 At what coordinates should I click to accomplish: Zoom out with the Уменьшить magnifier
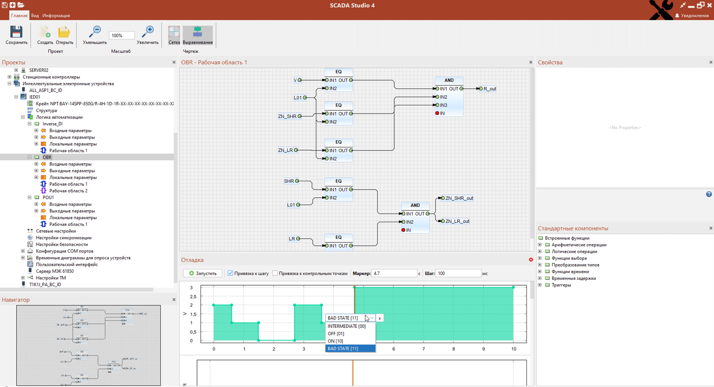click(95, 32)
